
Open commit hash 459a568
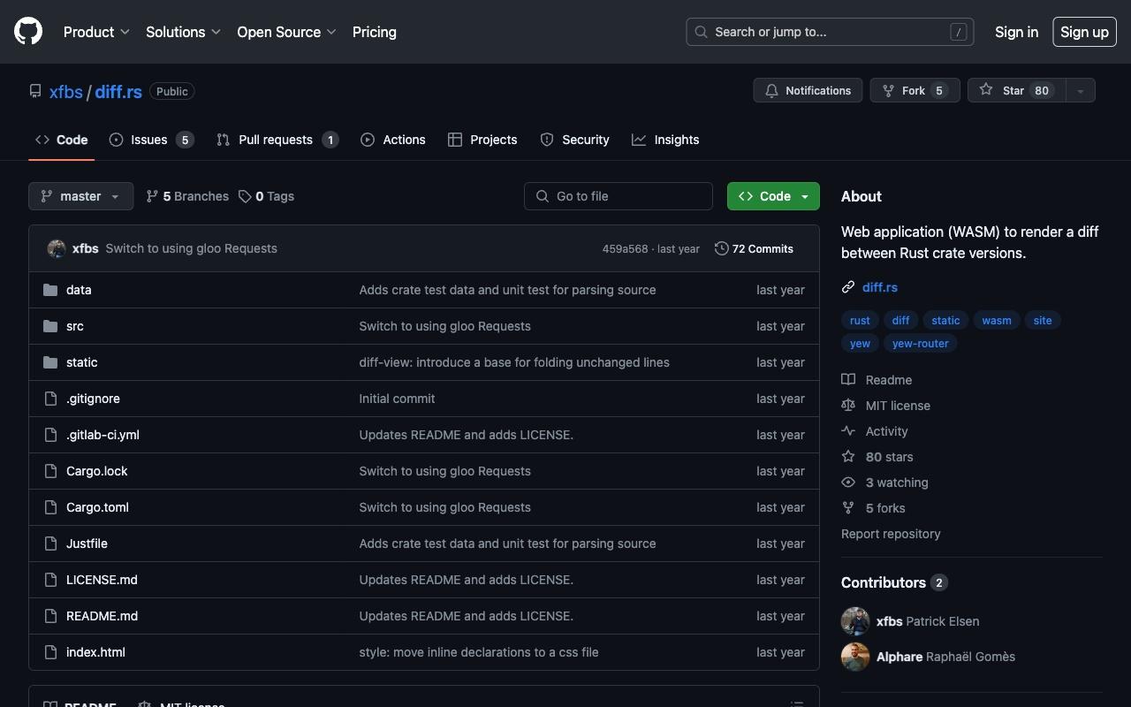(625, 249)
